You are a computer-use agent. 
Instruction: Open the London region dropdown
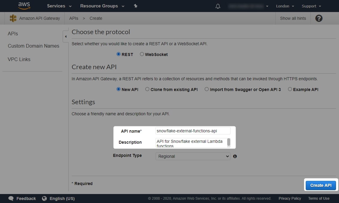pos(285,6)
